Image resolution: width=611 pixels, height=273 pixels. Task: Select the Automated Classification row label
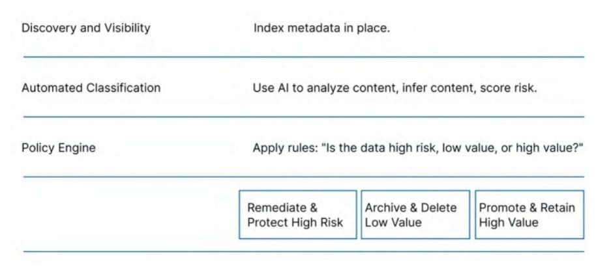click(91, 88)
